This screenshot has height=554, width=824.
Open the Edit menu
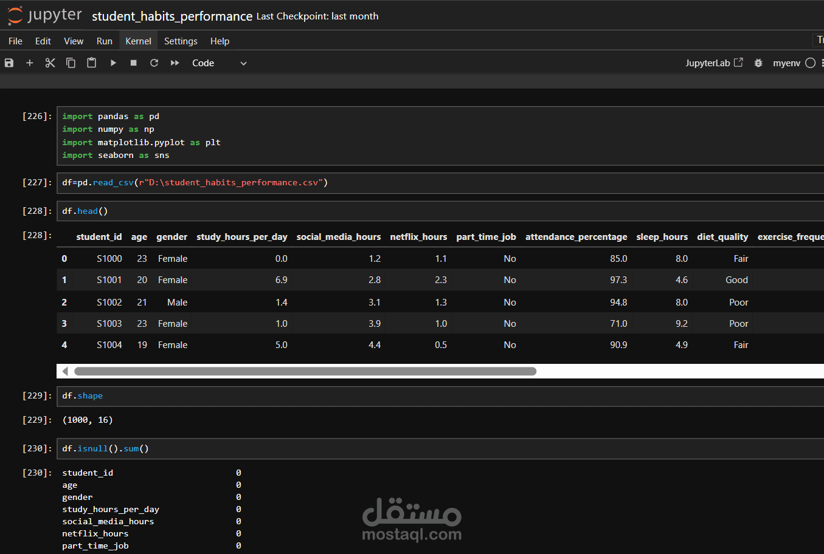[43, 41]
